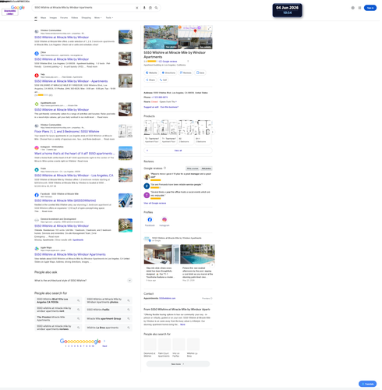
Task: Click inside the Google search input field
Action: [x=84, y=8]
